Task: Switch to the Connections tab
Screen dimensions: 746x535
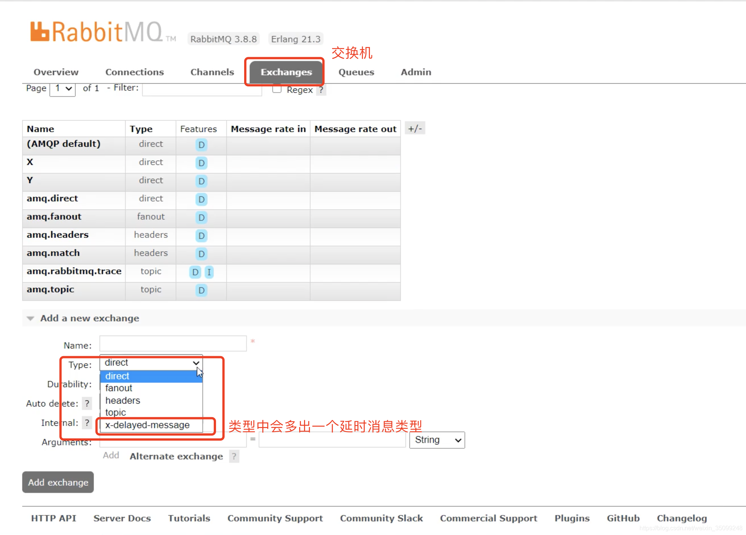Action: tap(135, 72)
